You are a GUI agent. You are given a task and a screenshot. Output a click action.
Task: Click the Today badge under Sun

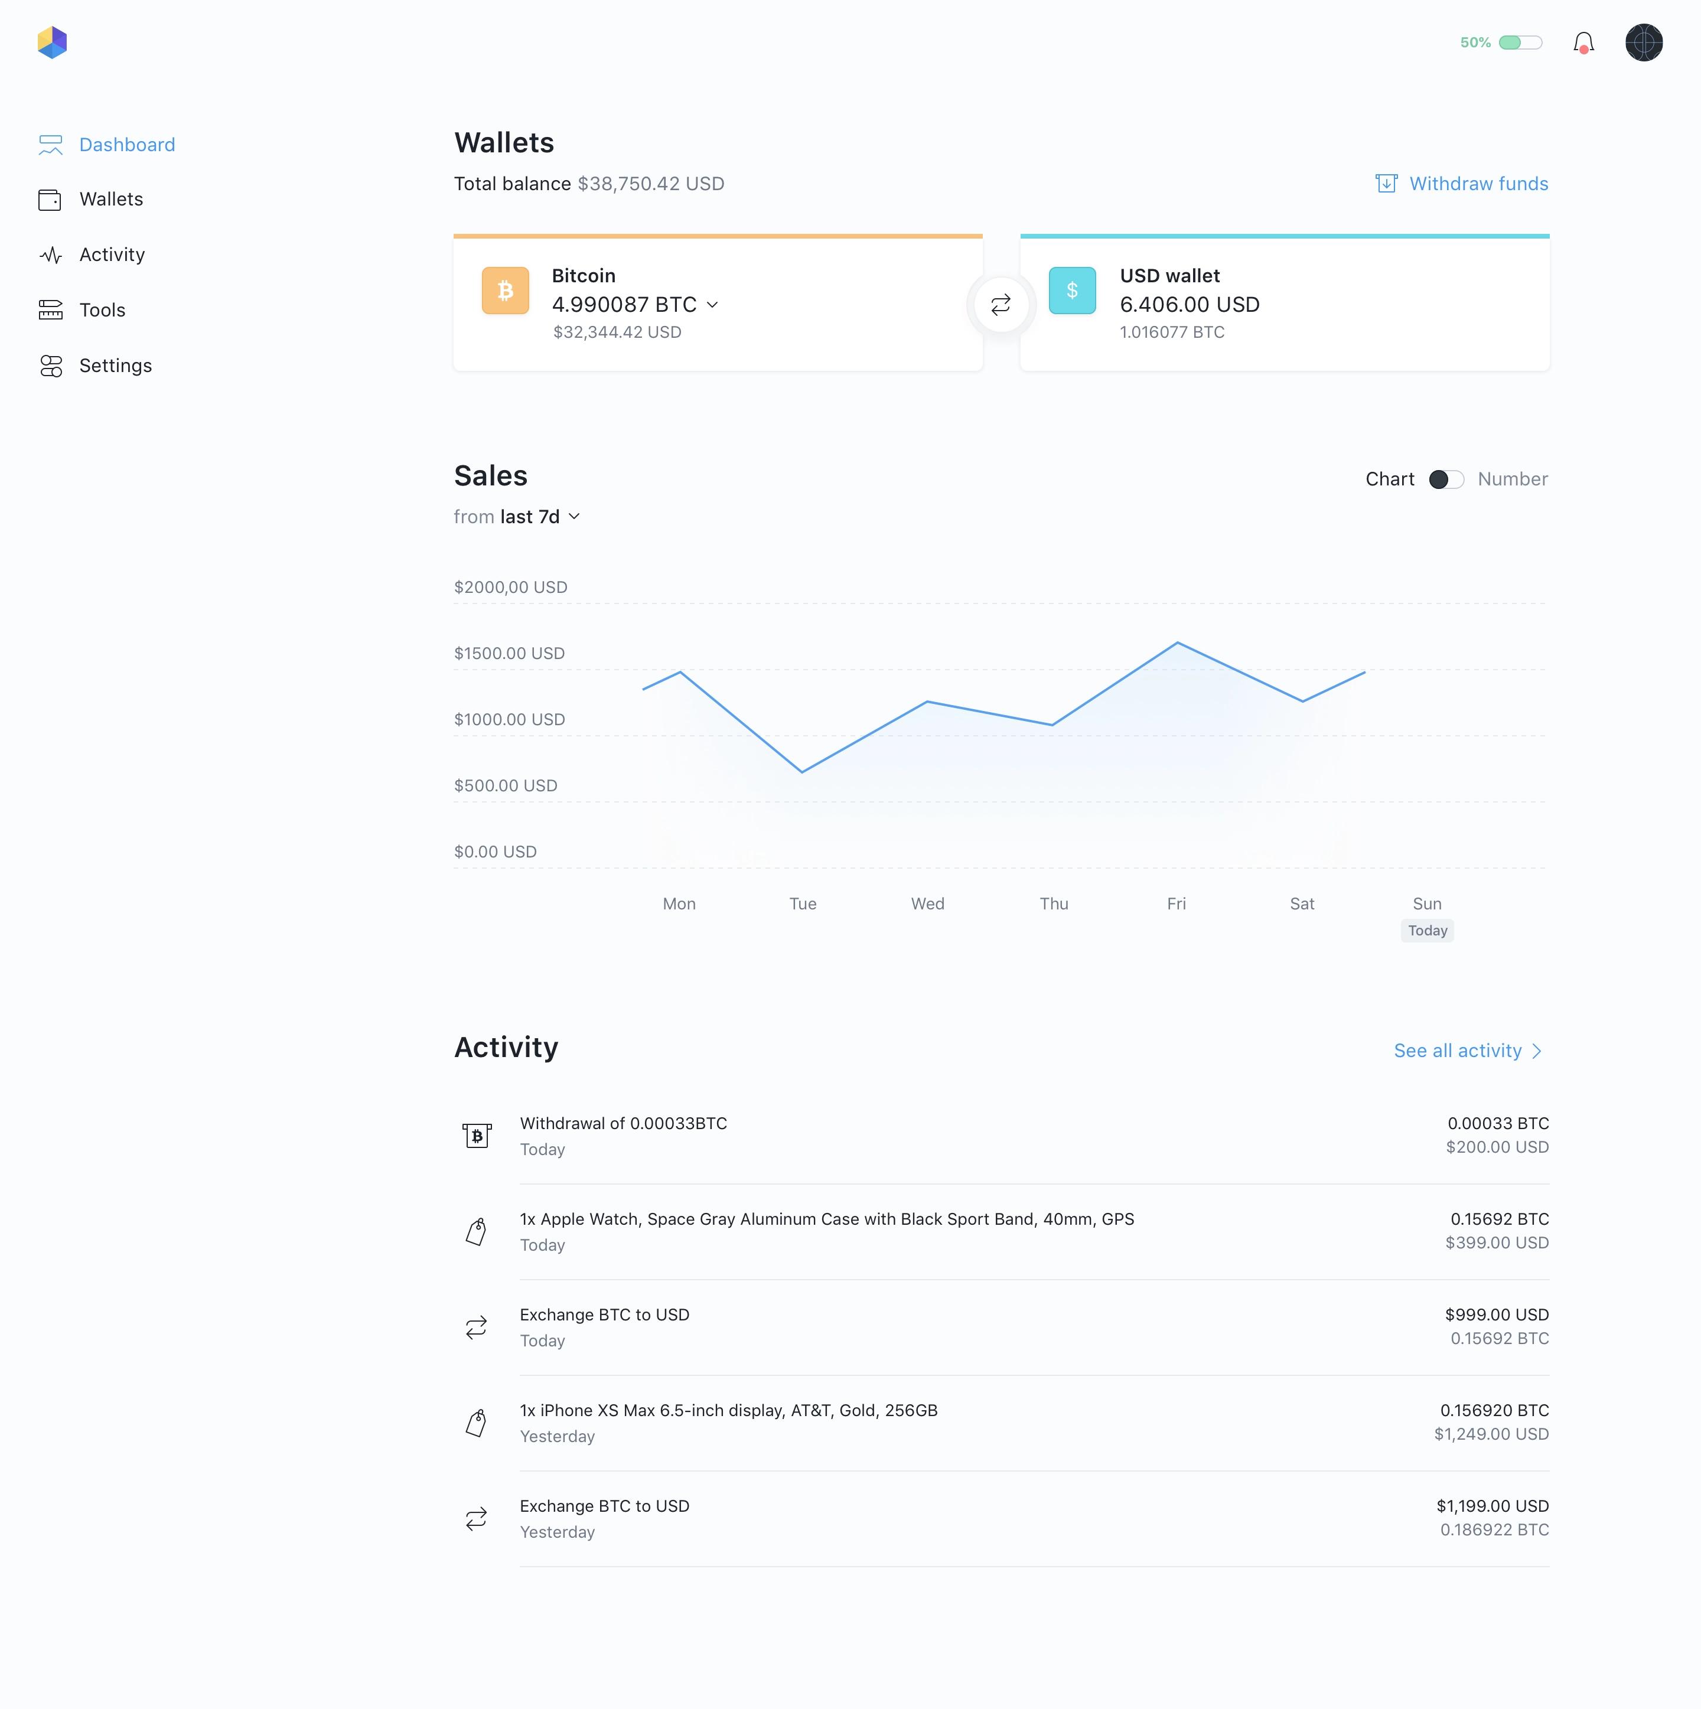[x=1427, y=931]
